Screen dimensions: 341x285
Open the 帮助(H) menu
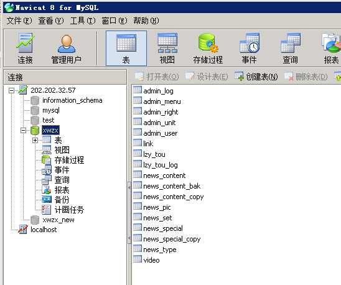pos(146,21)
